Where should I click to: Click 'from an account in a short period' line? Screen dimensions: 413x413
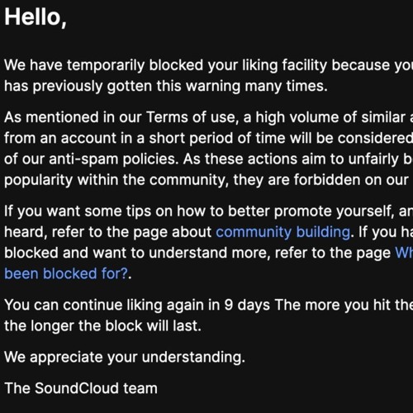click(208, 138)
